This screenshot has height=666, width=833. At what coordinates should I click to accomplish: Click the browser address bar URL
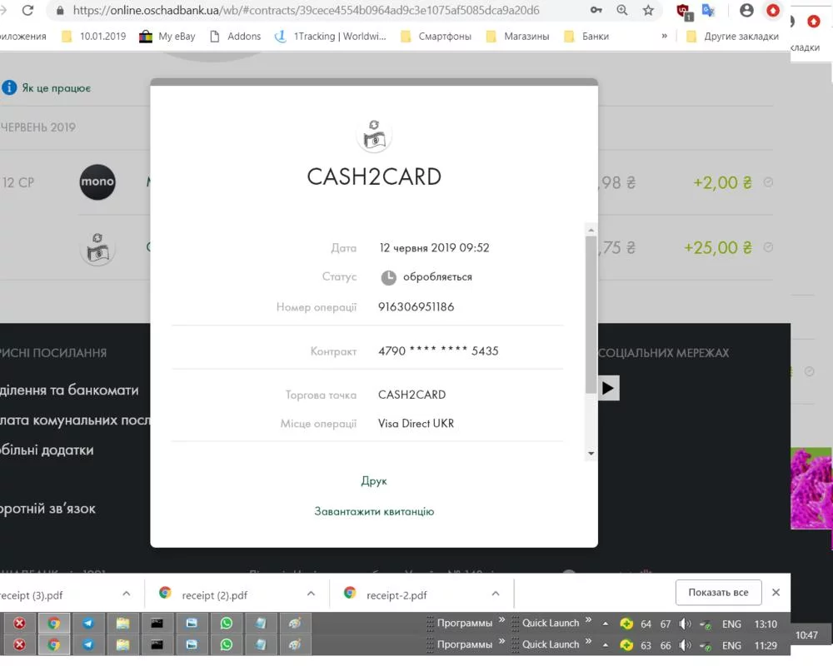(x=306, y=10)
